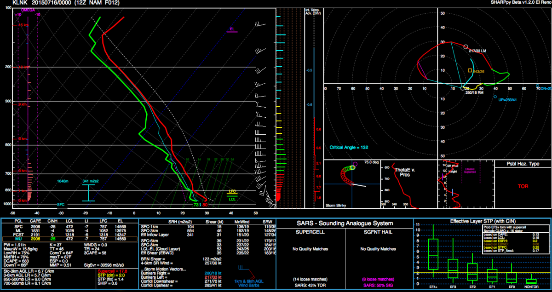Click the Effective Layer STP (with CIN) title
This screenshot has width=552, height=292.
point(483,221)
